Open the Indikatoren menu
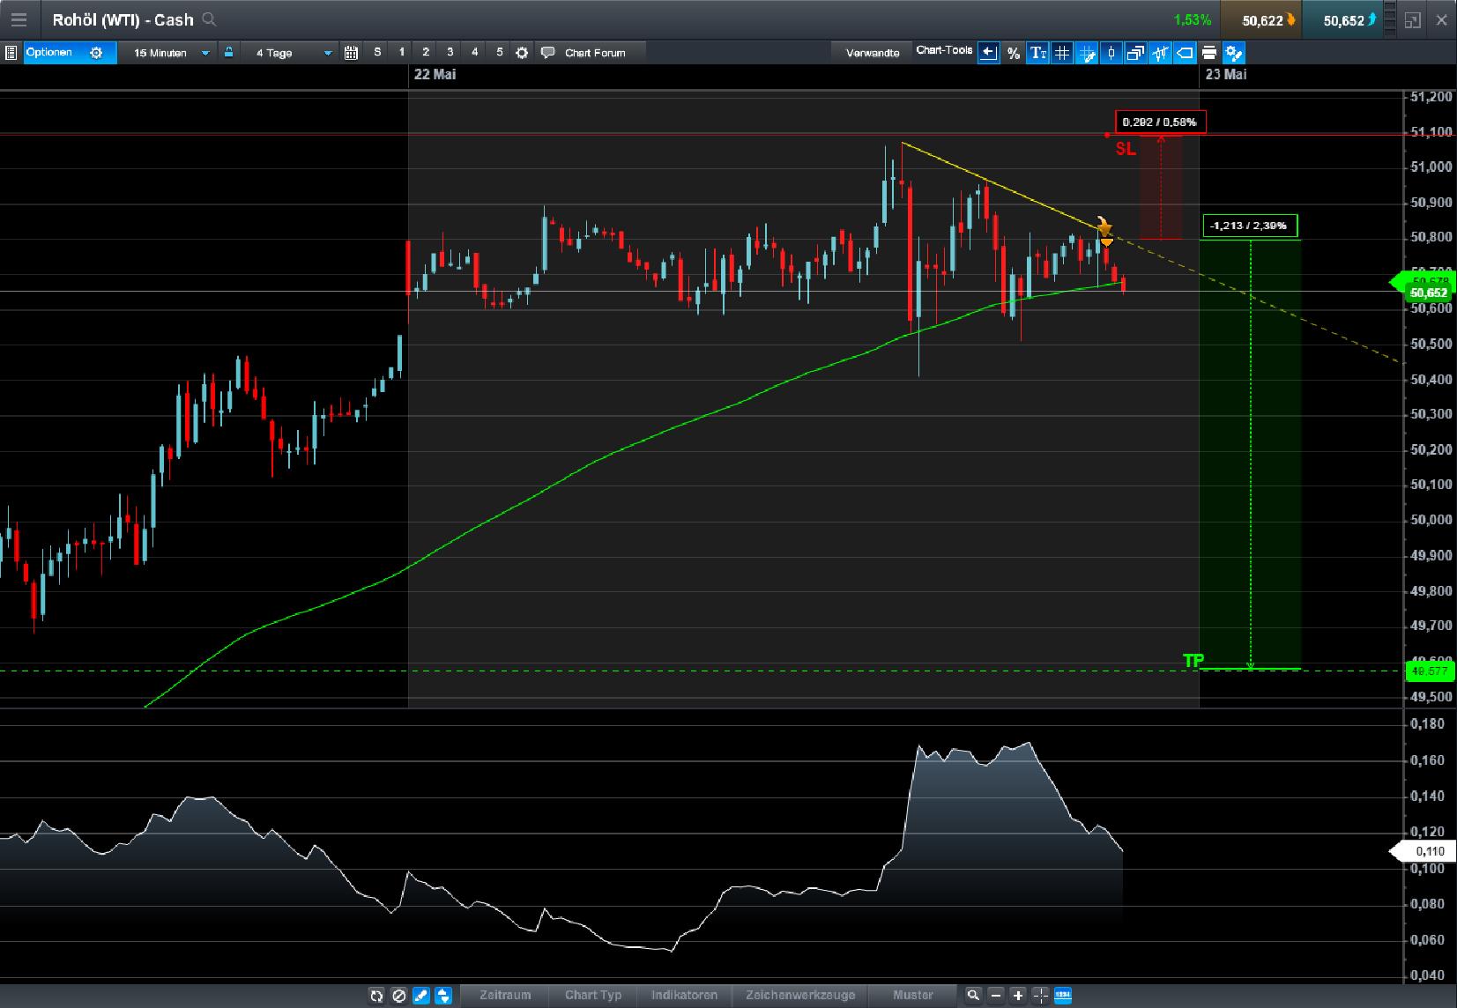 [x=684, y=996]
